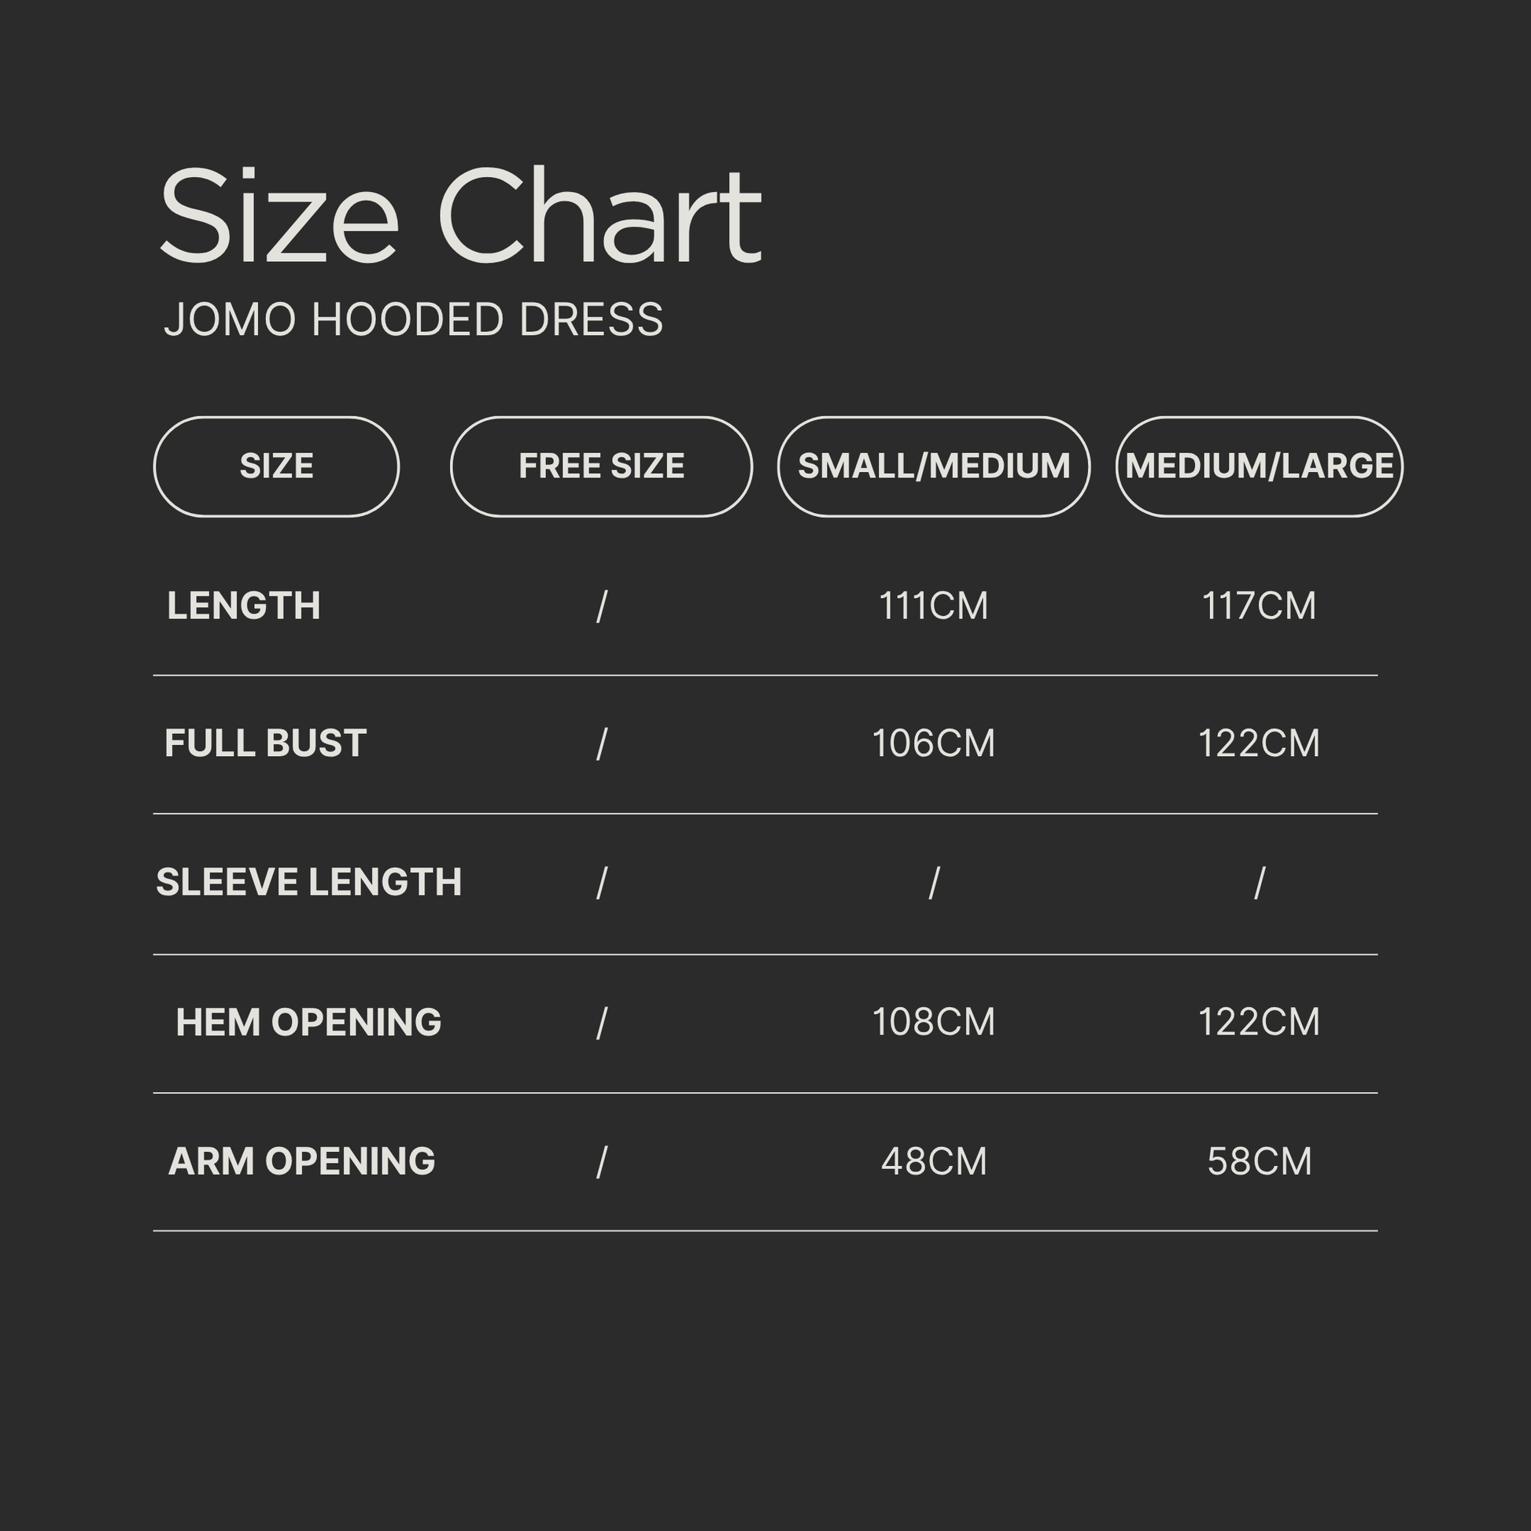Click the 122CM value in Full Bust row
1531x1531 pixels.
[1260, 743]
